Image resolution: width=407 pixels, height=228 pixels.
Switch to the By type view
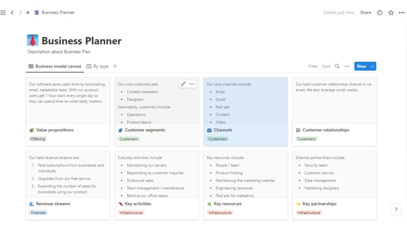pyautogui.click(x=98, y=66)
